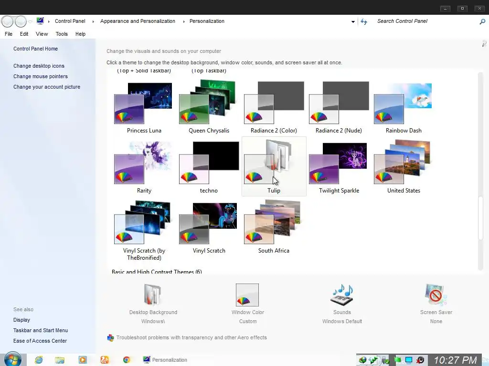Open the Display link
Screen dimensions: 489x366
click(21, 320)
